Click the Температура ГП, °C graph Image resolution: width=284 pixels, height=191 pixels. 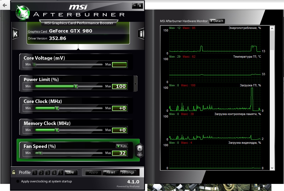click(215, 70)
